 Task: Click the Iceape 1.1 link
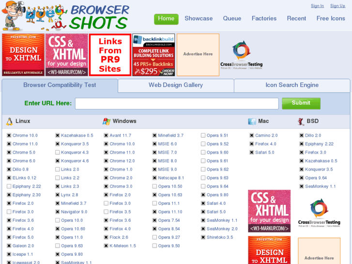[23, 254]
